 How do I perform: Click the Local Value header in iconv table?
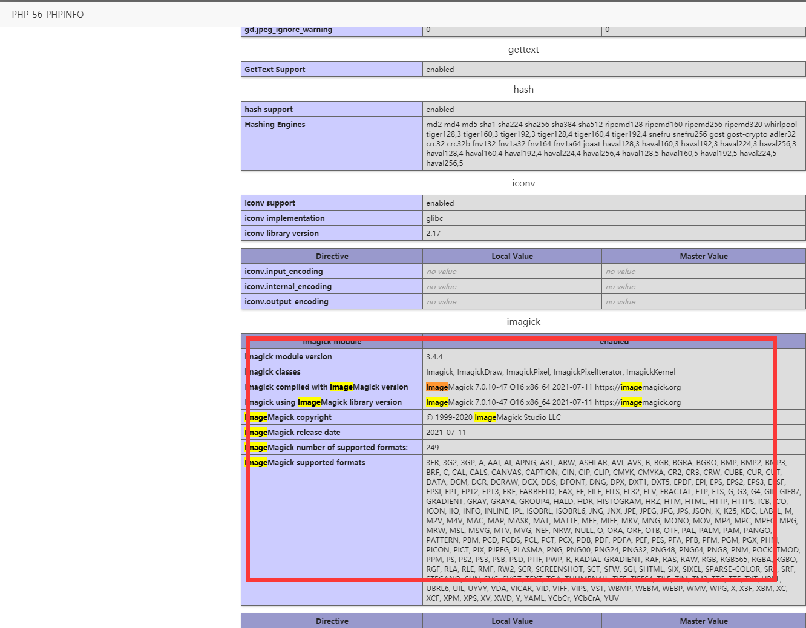pos(512,257)
